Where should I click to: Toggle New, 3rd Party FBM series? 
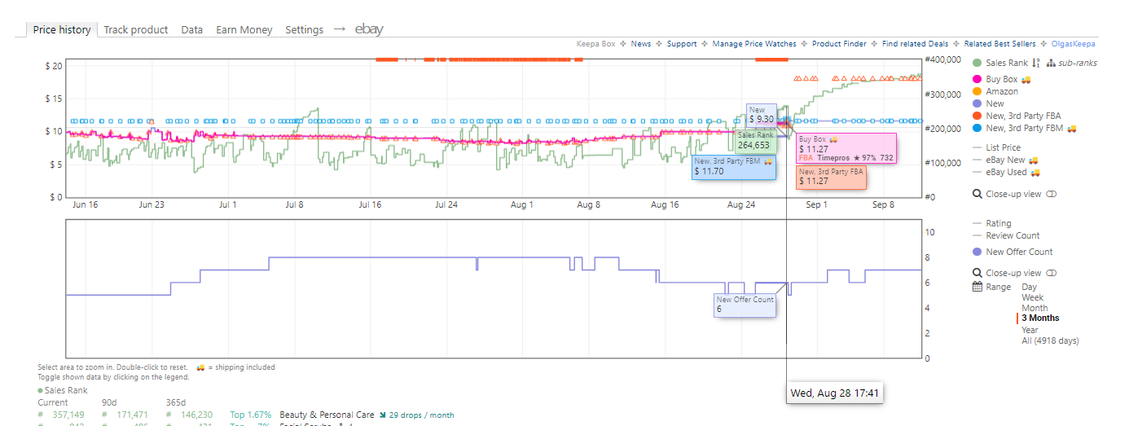point(1025,128)
